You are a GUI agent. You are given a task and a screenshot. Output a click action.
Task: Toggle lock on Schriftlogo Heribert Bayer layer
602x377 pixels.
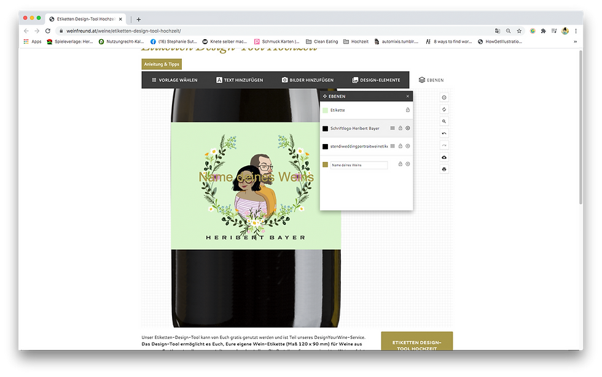click(400, 128)
